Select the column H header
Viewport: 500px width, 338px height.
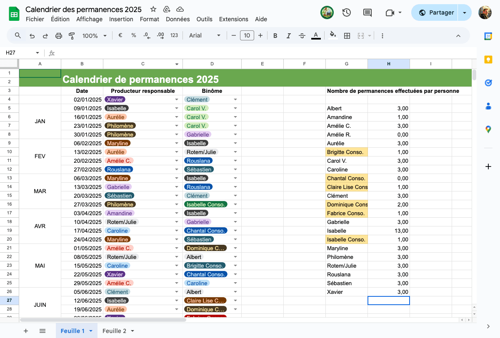pos(389,64)
